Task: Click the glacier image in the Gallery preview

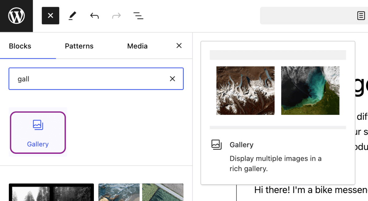Action: (245, 90)
